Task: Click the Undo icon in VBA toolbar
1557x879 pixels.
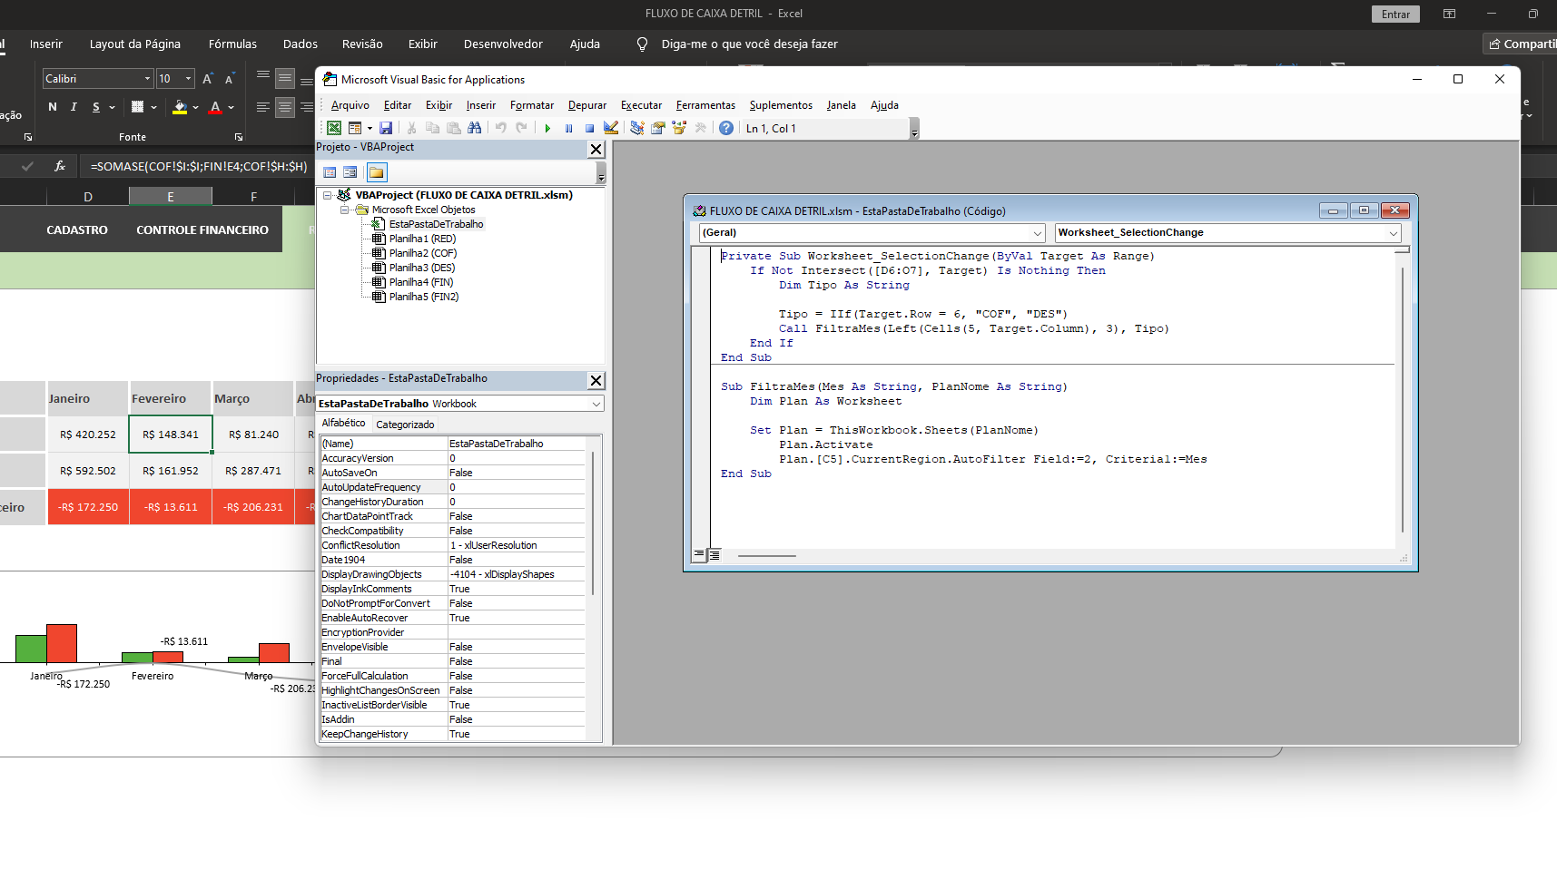Action: (501, 128)
